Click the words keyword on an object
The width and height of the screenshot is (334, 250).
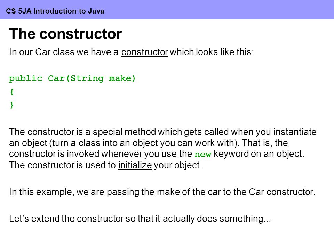(x=259, y=154)
